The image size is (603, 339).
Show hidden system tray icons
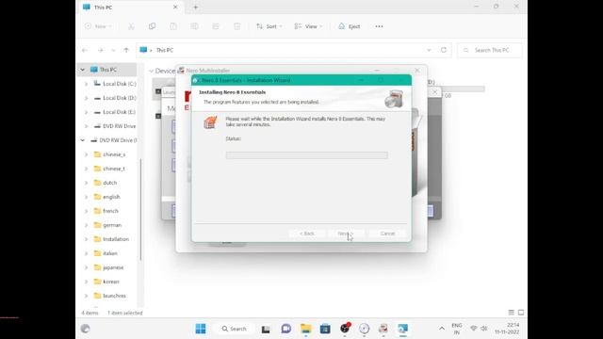pos(442,329)
